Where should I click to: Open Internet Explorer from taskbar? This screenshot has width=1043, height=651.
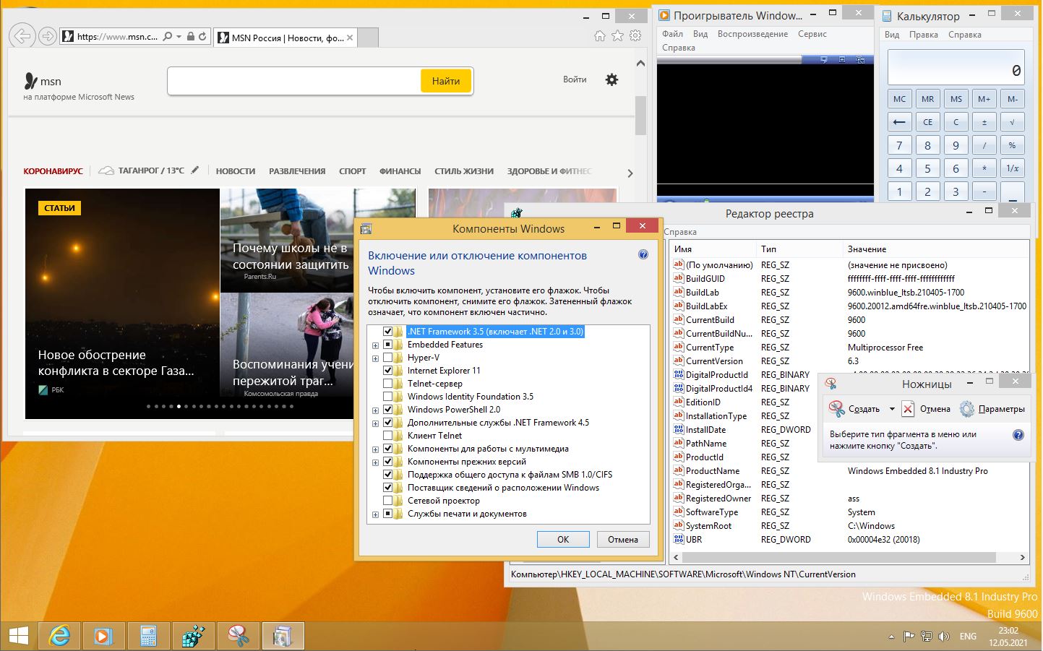(60, 636)
